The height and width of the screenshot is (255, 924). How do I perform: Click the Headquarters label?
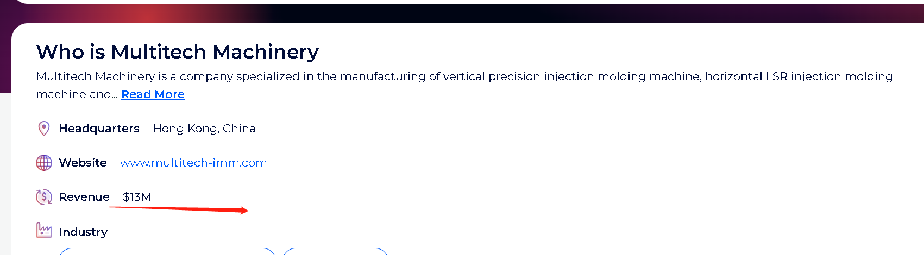[99, 129]
